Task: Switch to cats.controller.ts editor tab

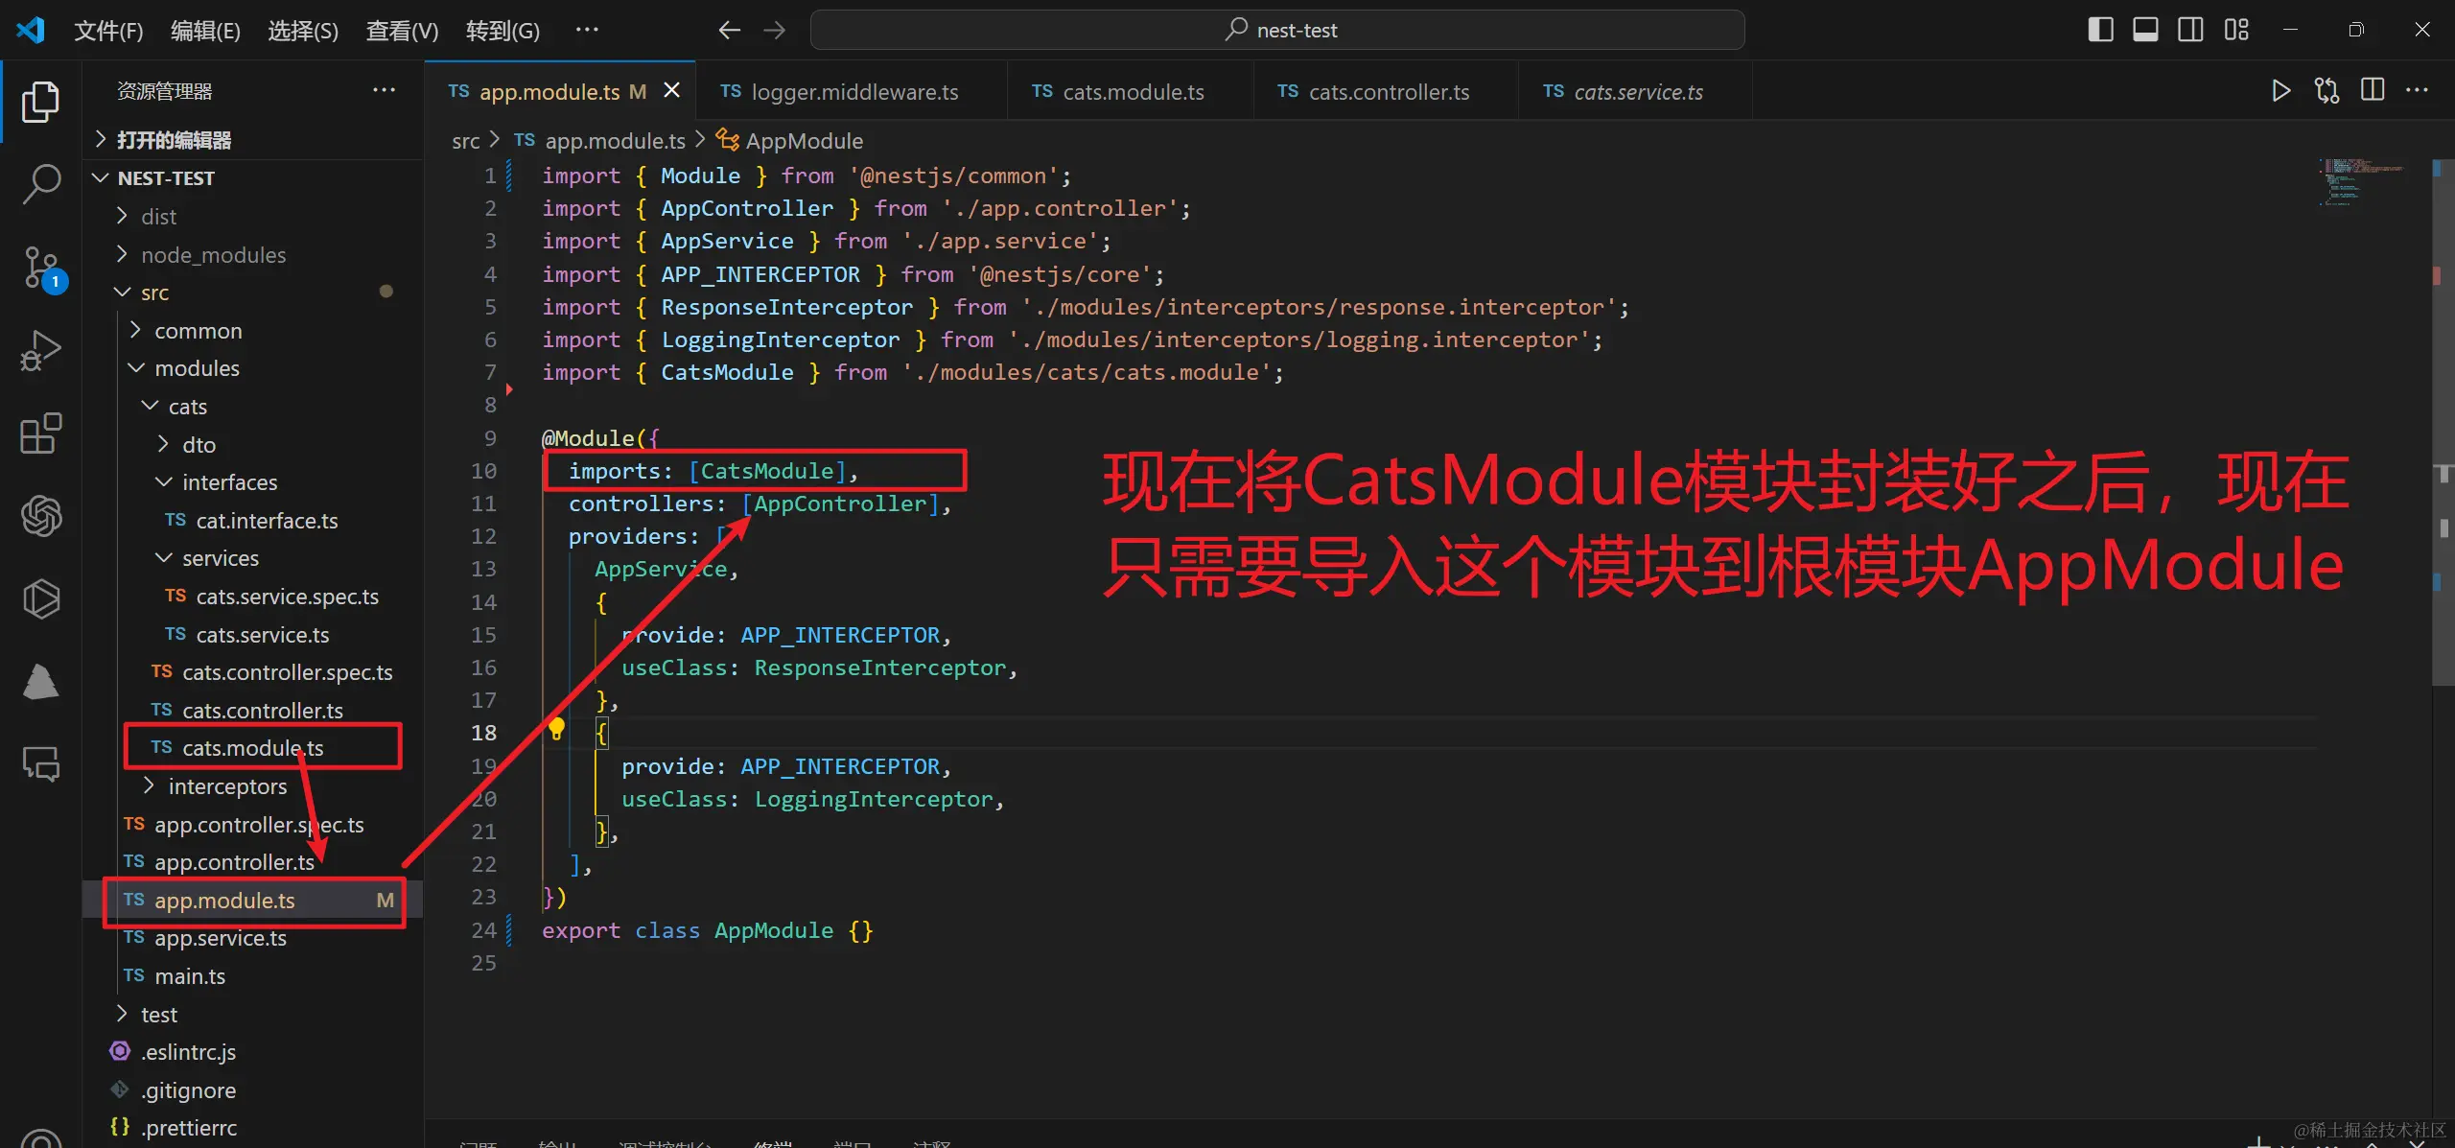Action: [x=1386, y=91]
